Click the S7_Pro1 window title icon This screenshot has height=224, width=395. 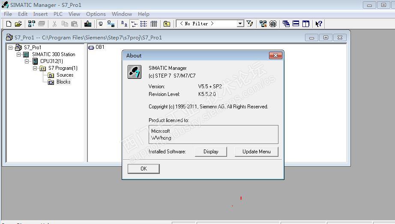coord(9,37)
